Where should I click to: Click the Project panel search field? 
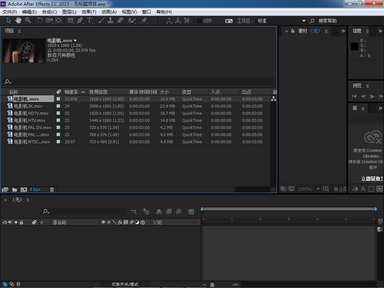pyautogui.click(x=138, y=82)
